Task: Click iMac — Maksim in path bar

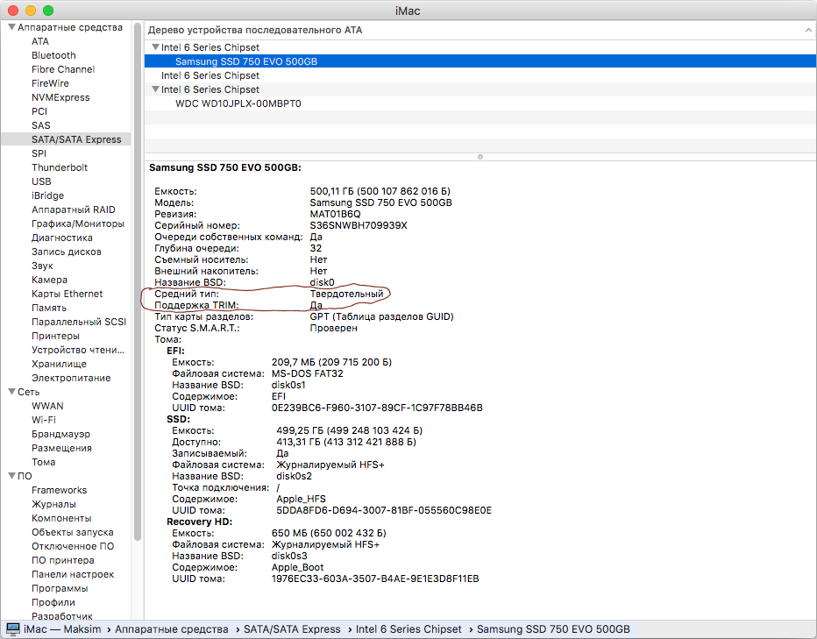Action: click(x=62, y=629)
